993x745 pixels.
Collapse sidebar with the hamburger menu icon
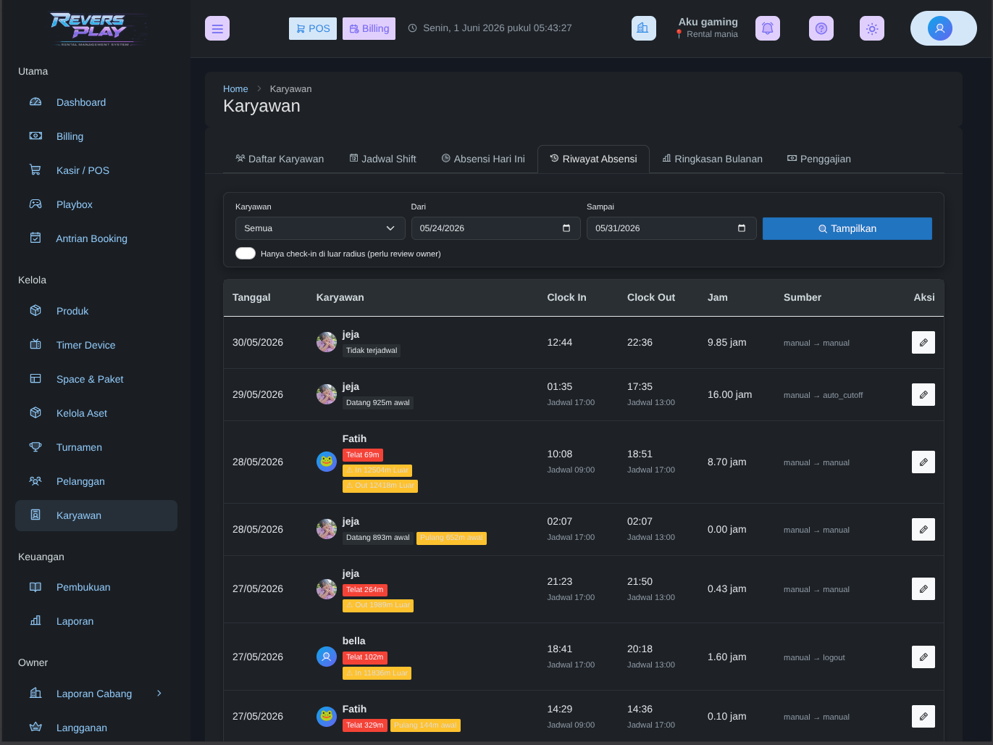point(217,28)
